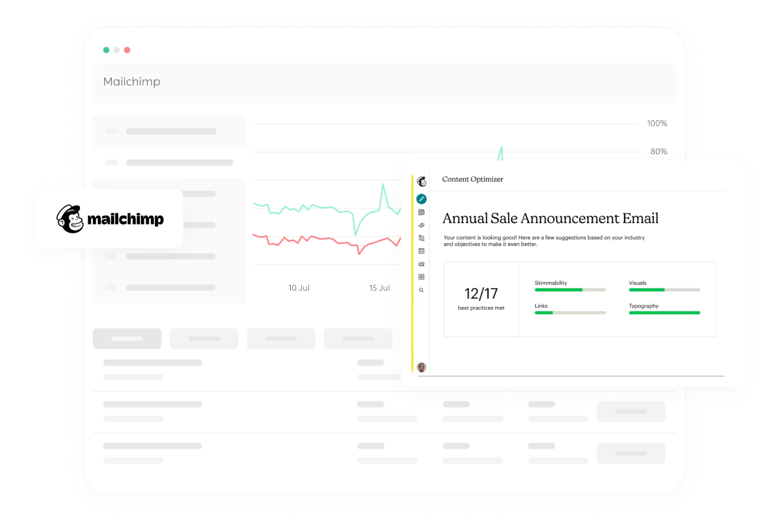Open the Campaigns megaphone icon in the sidebar
The height and width of the screenshot is (521, 781).
coord(421,225)
